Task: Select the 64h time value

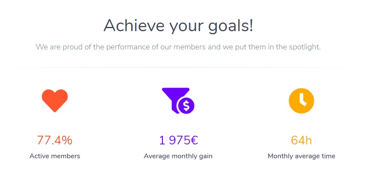Action: point(301,140)
